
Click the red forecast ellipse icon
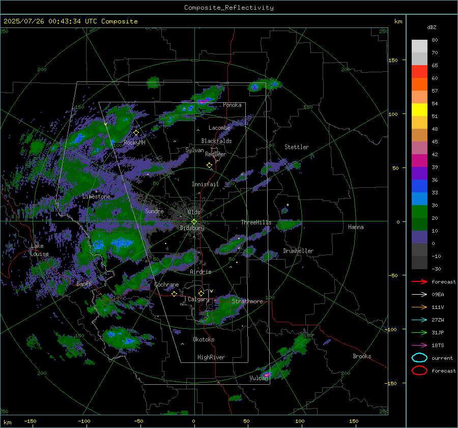(x=419, y=370)
